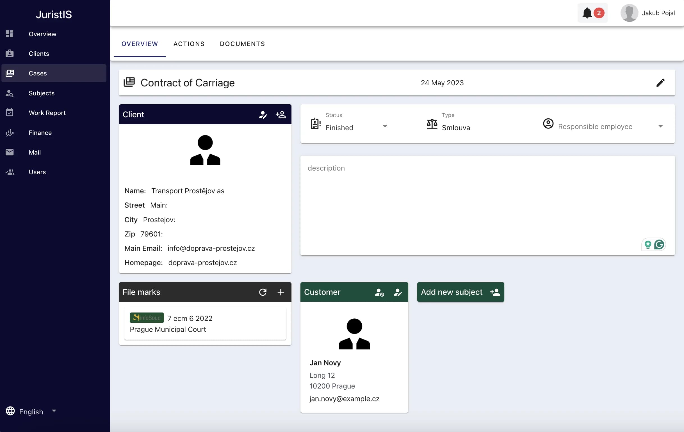This screenshot has width=684, height=432.
Task: Add a client via the Client header
Action: pyautogui.click(x=281, y=115)
